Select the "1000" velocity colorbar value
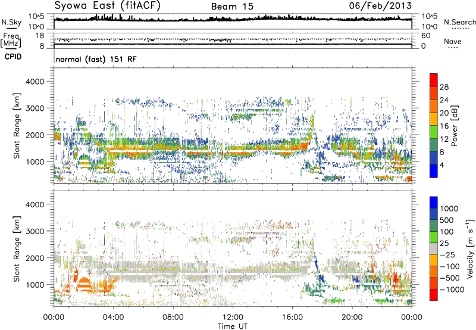The height and width of the screenshot is (330, 476). (x=449, y=208)
